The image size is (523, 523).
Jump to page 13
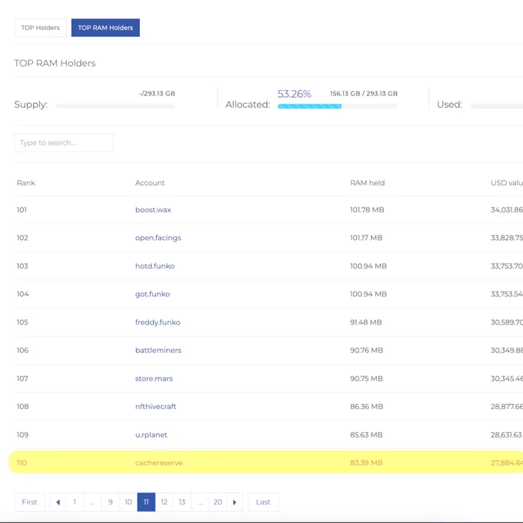pos(182,502)
